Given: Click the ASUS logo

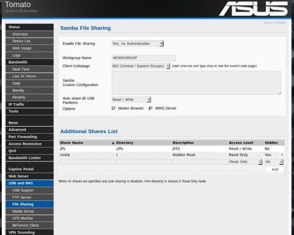Looking at the screenshot, I should pyautogui.click(x=253, y=9).
